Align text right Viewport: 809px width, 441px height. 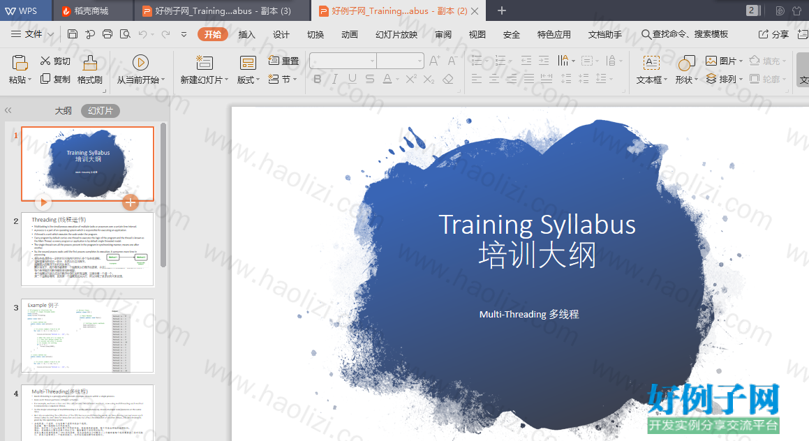(512, 79)
